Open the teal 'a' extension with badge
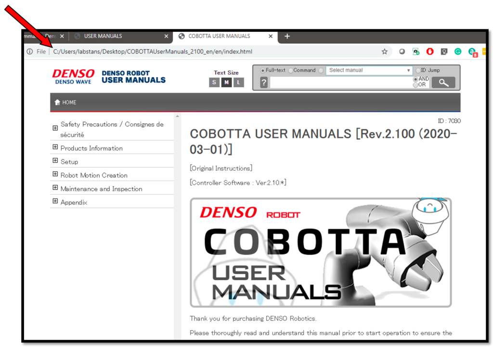 pyautogui.click(x=472, y=52)
